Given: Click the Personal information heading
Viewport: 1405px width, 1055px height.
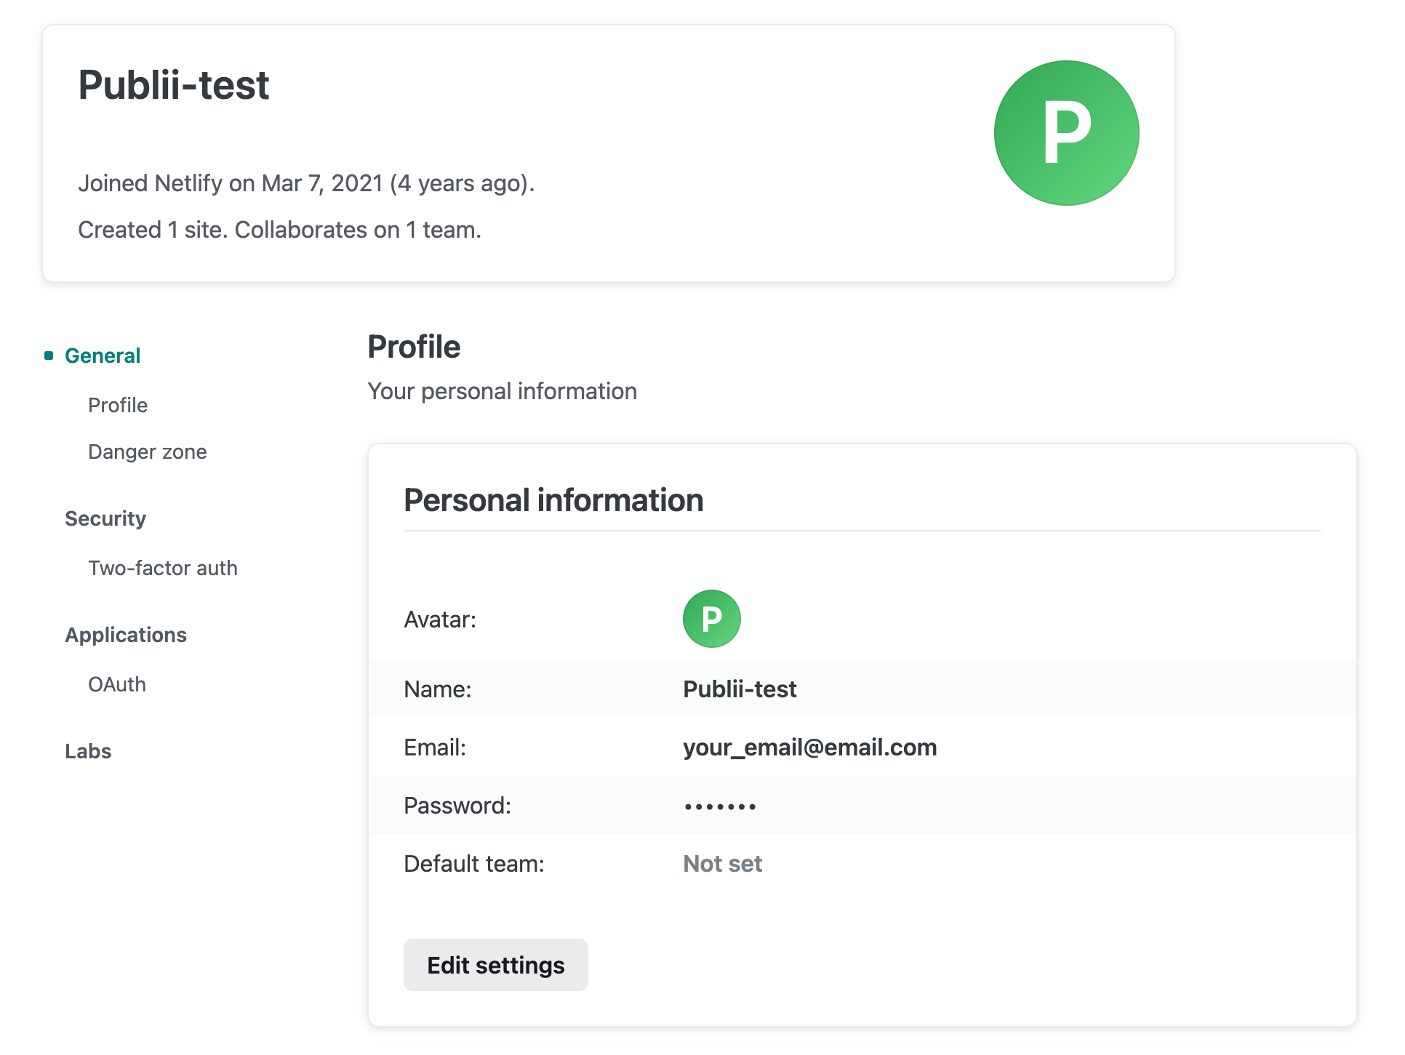Looking at the screenshot, I should (x=553, y=500).
